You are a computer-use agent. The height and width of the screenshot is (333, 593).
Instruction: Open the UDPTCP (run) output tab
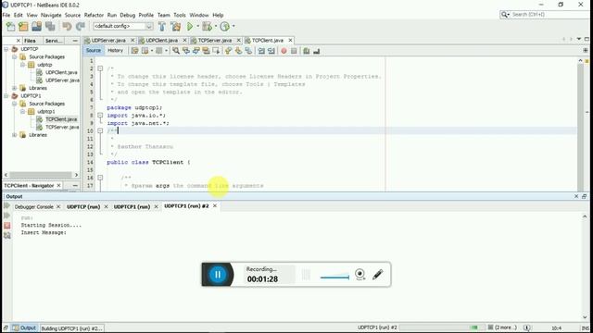coord(83,206)
